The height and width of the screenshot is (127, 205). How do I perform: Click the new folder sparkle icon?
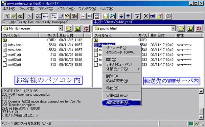point(160,16)
